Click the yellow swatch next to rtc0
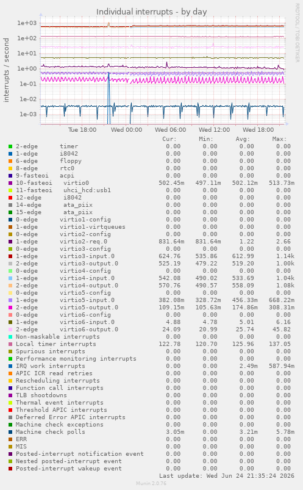The width and height of the screenshot is (303, 490). coord(10,168)
